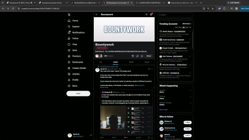Open the Google search browser tab
Screen dimensions: 249x140
click(x=182, y=3)
